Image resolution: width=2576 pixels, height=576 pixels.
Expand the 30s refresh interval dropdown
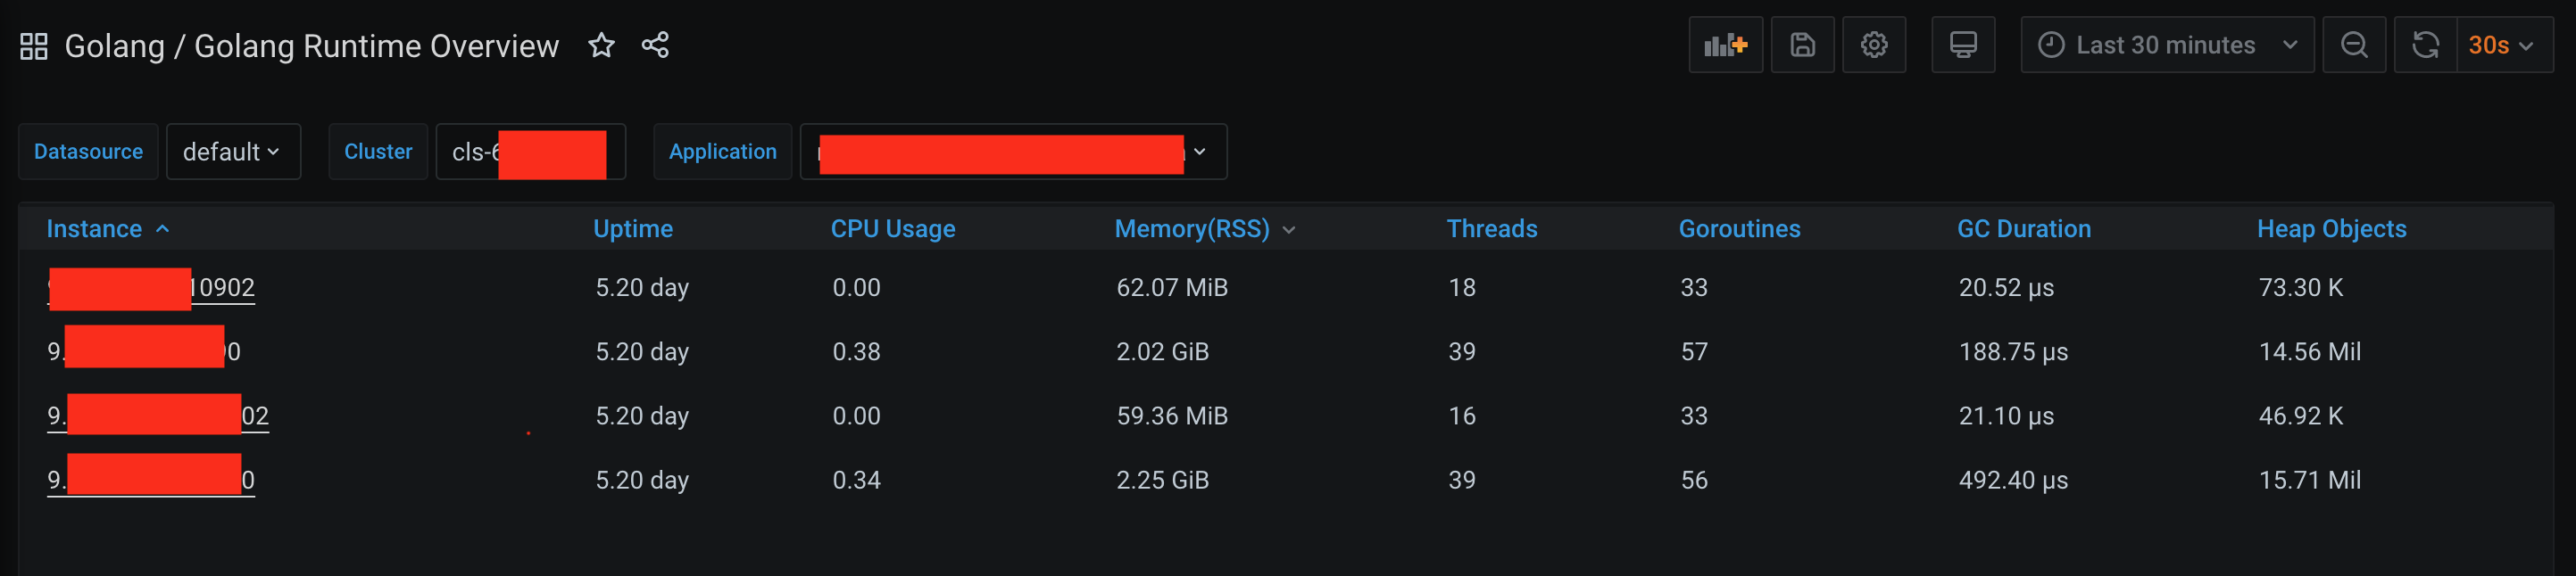2503,45
